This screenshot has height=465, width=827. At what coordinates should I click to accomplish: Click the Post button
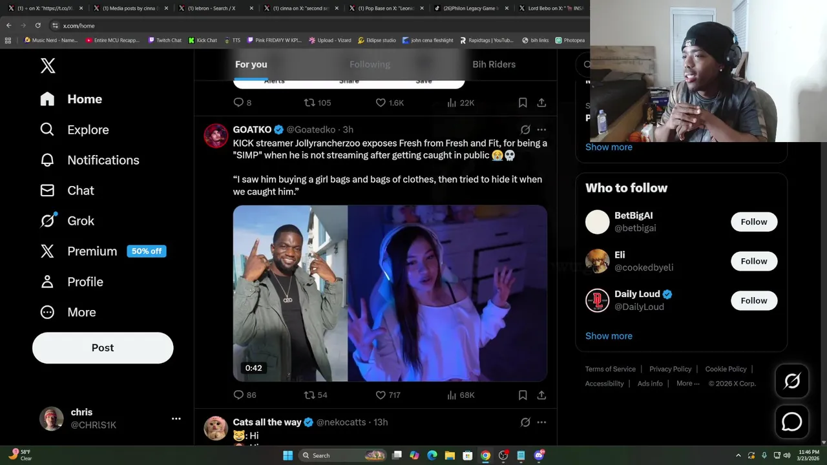click(x=103, y=347)
